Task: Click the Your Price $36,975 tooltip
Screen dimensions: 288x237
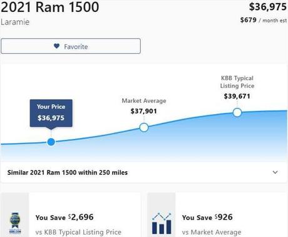Action: tap(51, 113)
